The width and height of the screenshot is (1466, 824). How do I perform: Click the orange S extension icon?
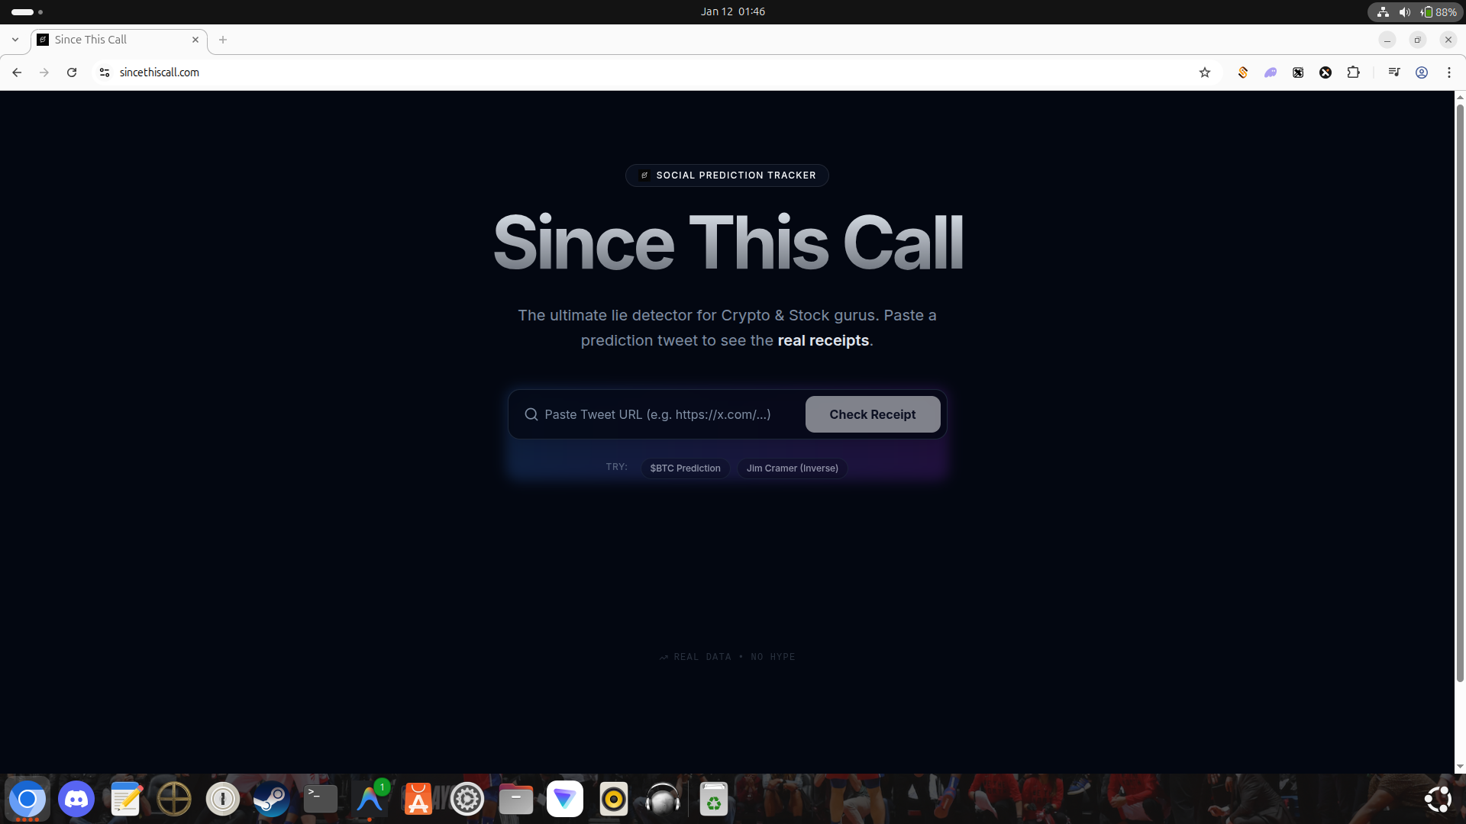coord(1243,72)
